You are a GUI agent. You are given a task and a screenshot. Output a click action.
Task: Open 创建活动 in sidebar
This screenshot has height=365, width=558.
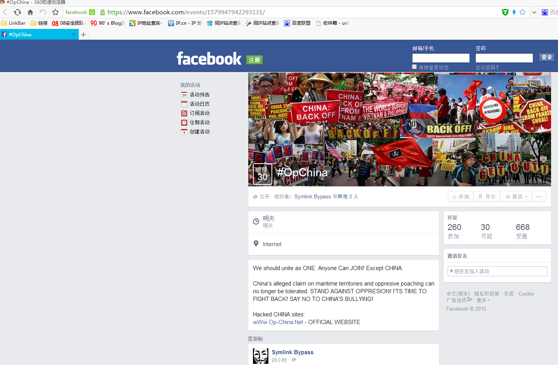point(195,132)
